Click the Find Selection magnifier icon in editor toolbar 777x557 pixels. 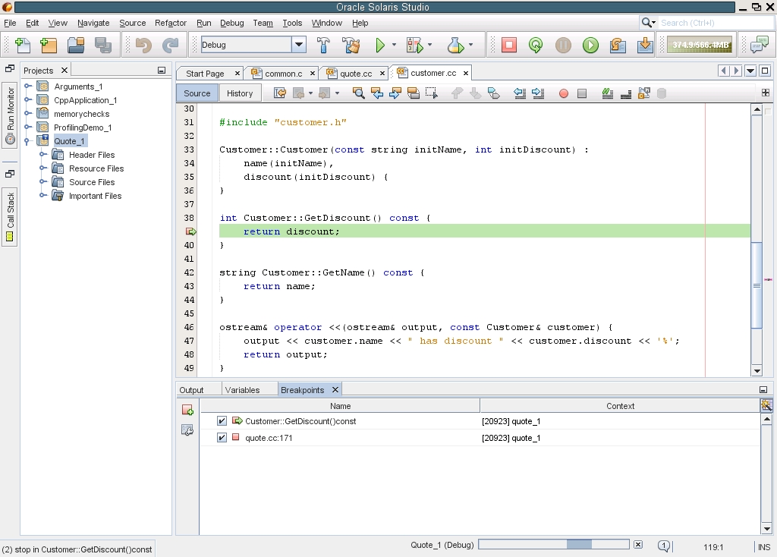(358, 93)
